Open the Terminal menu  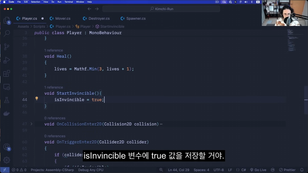point(69,2)
